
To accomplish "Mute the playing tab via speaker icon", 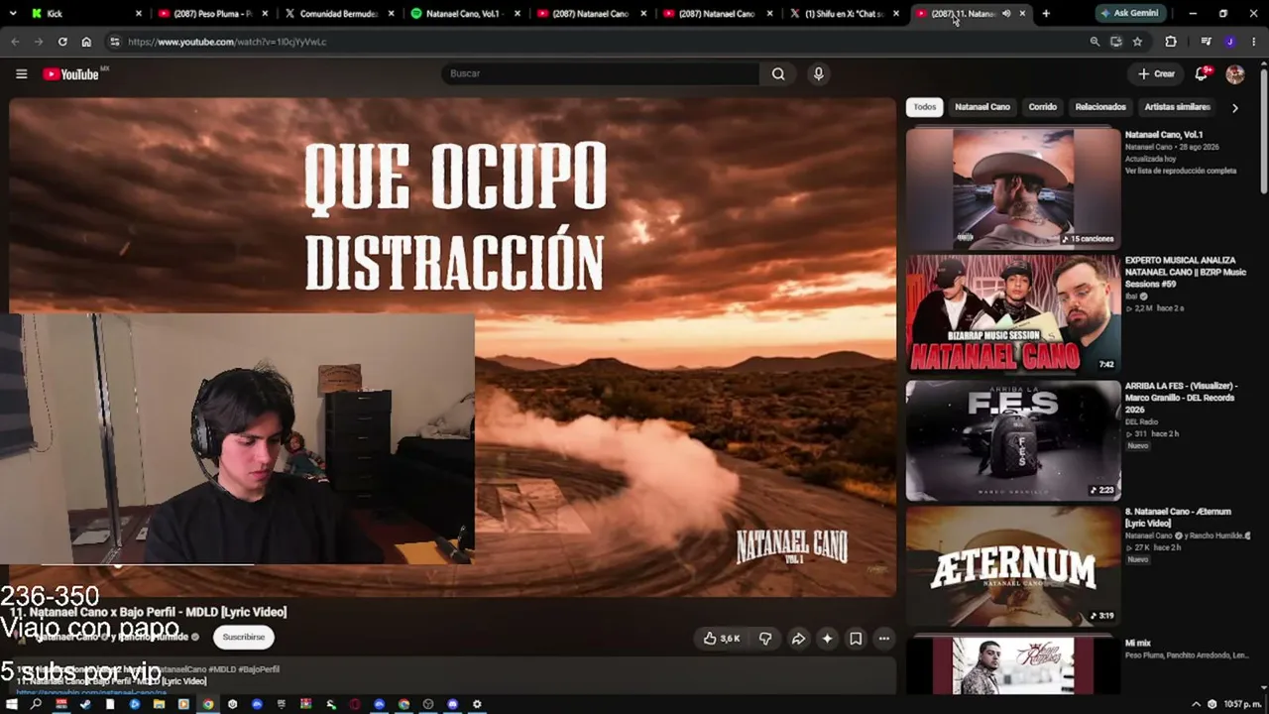I will [1006, 14].
